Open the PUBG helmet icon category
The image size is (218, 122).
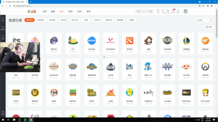click(x=54, y=43)
